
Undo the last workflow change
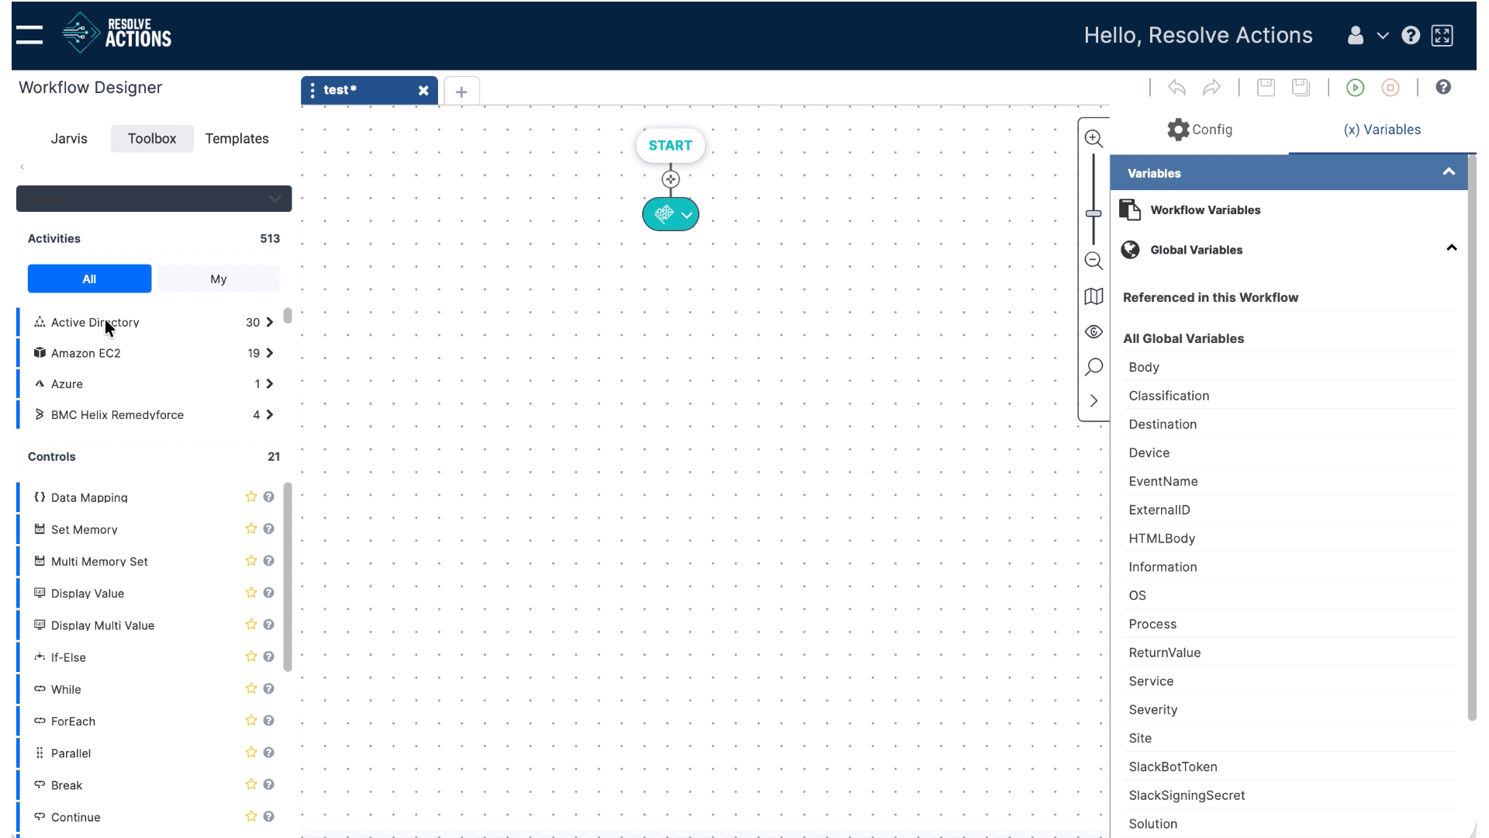coord(1176,88)
